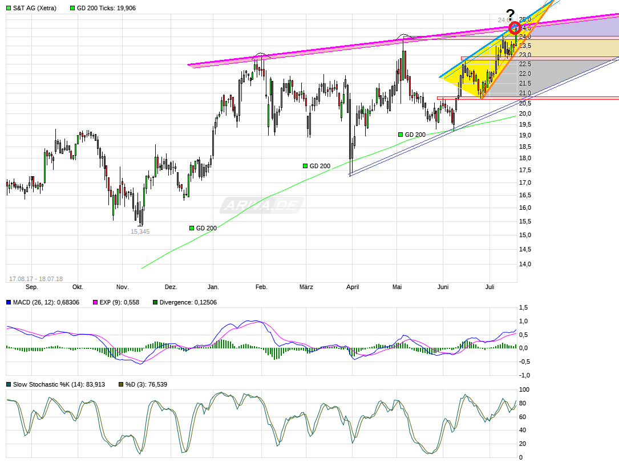Click the Juli label on the time axis
The image size is (619, 463).
pos(489,287)
